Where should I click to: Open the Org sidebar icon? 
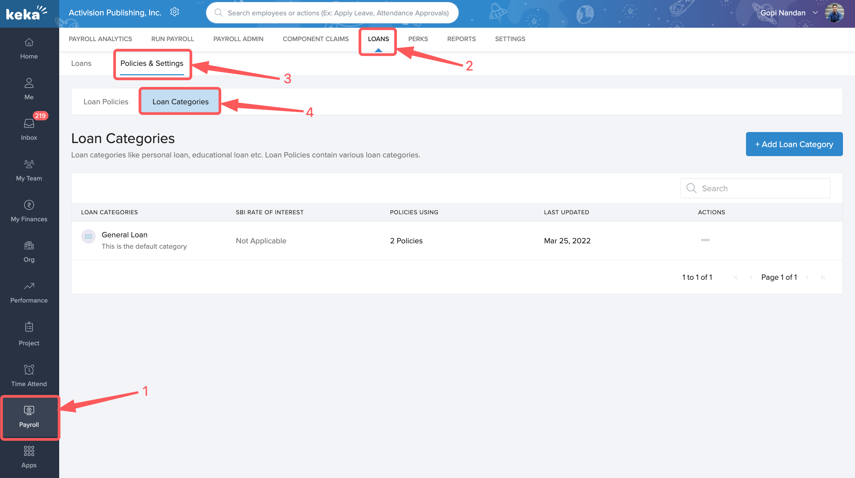tap(29, 251)
